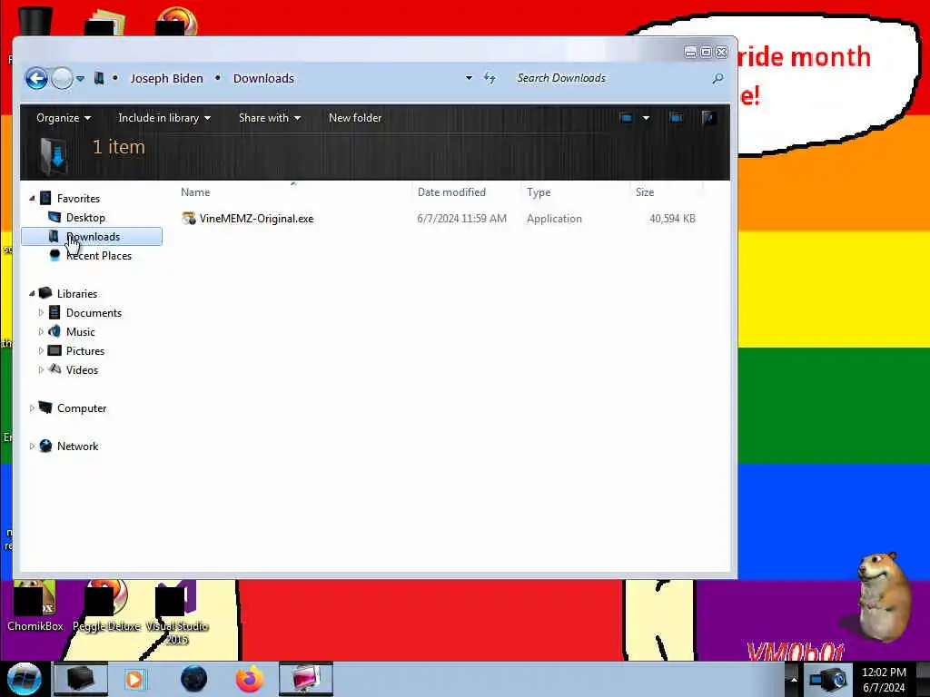Click the search magnifier icon

click(717, 78)
